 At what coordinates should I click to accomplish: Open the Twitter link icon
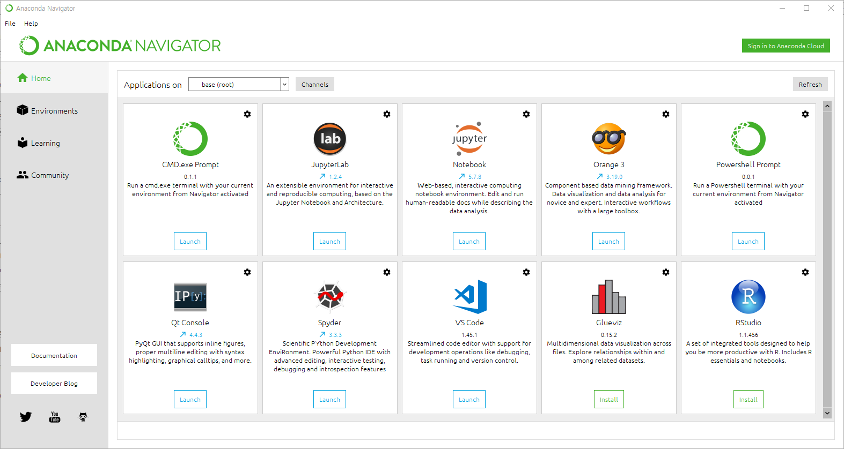(26, 417)
